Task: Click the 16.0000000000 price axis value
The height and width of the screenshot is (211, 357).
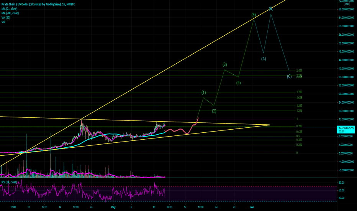Action: [346, 119]
